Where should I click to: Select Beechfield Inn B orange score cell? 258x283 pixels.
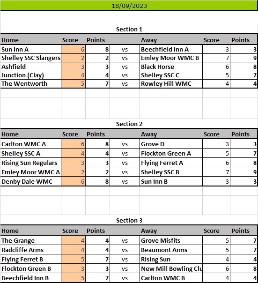click(73, 278)
